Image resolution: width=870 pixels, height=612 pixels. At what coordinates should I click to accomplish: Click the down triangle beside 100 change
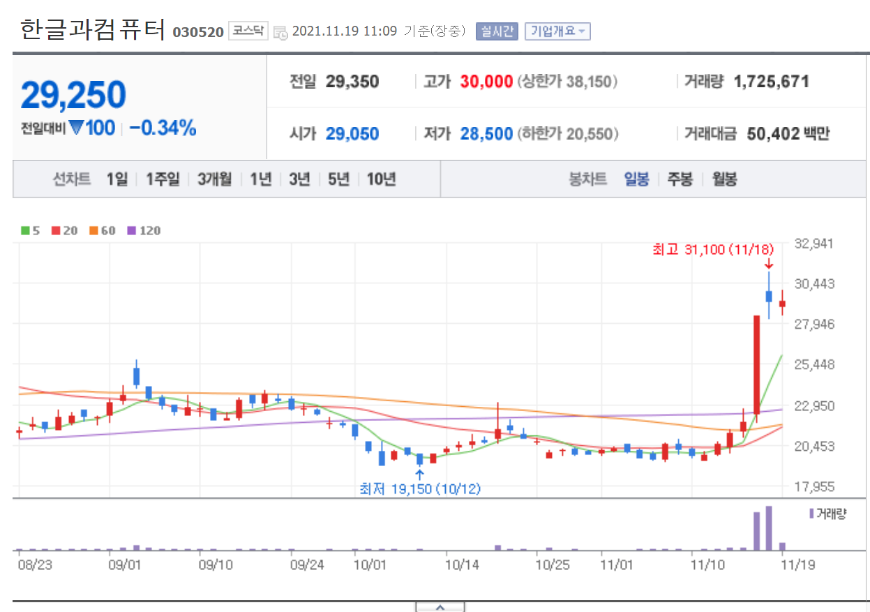click(x=76, y=128)
